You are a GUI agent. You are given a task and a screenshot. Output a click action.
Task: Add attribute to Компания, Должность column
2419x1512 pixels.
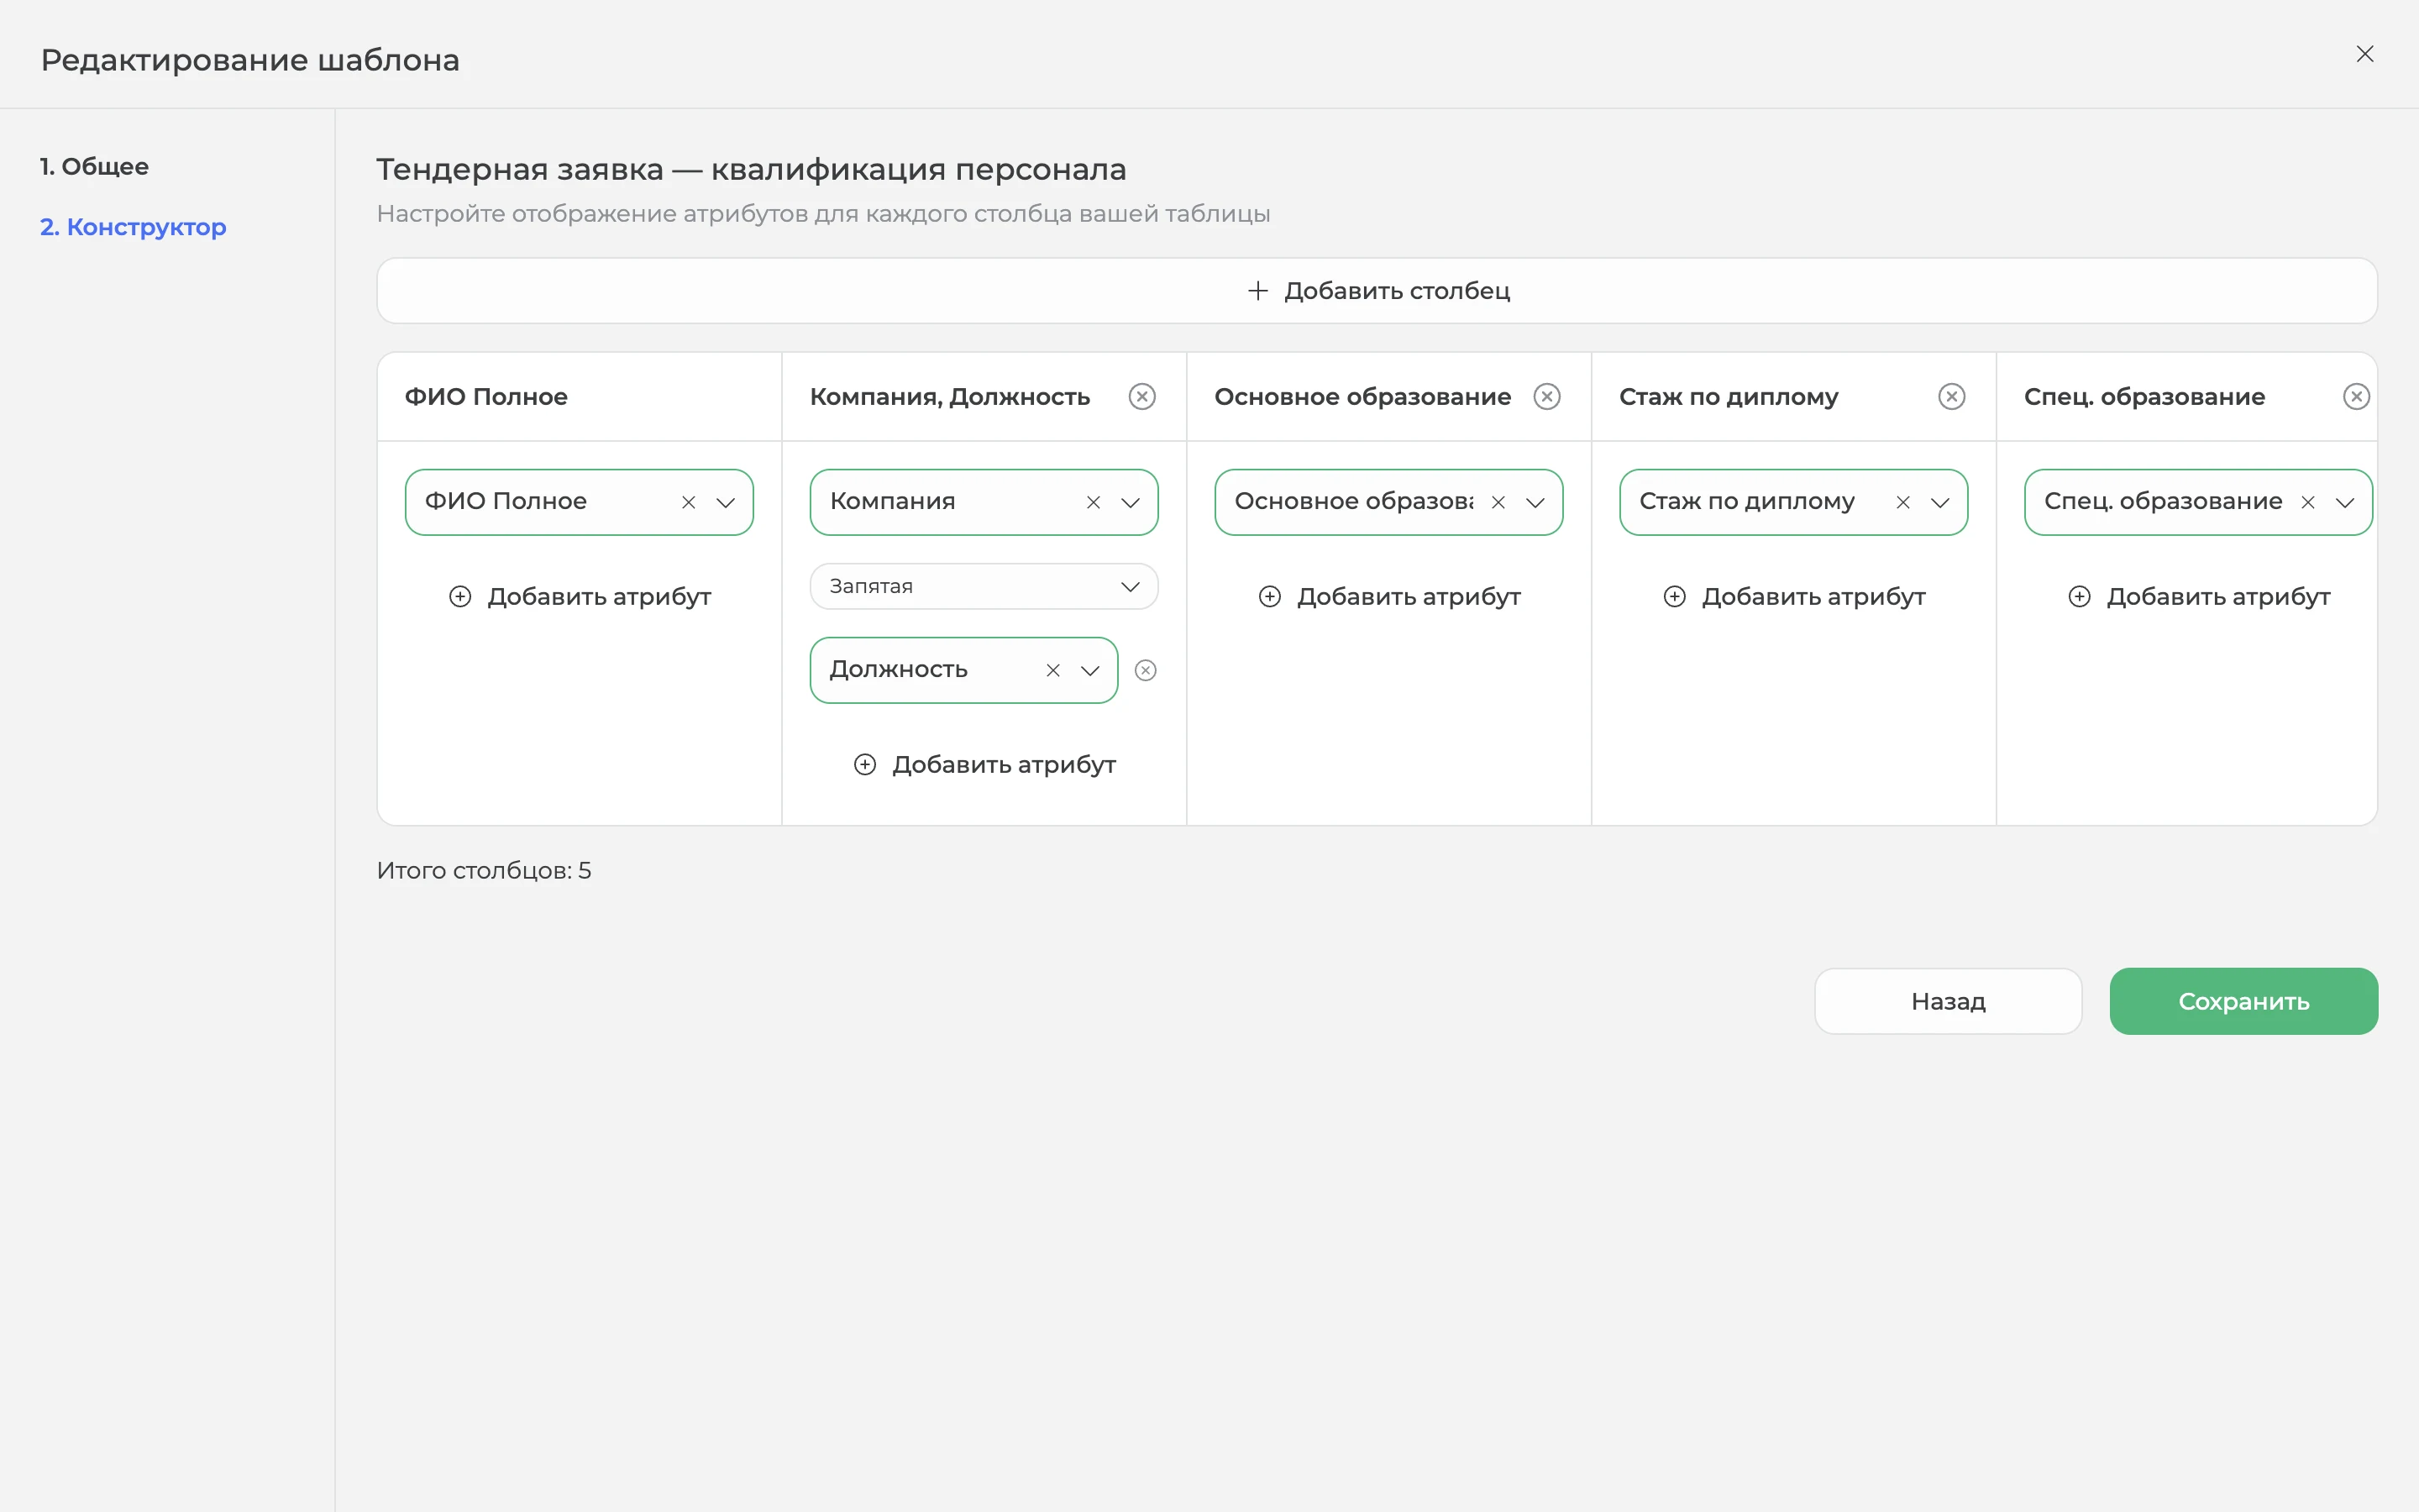(x=984, y=765)
